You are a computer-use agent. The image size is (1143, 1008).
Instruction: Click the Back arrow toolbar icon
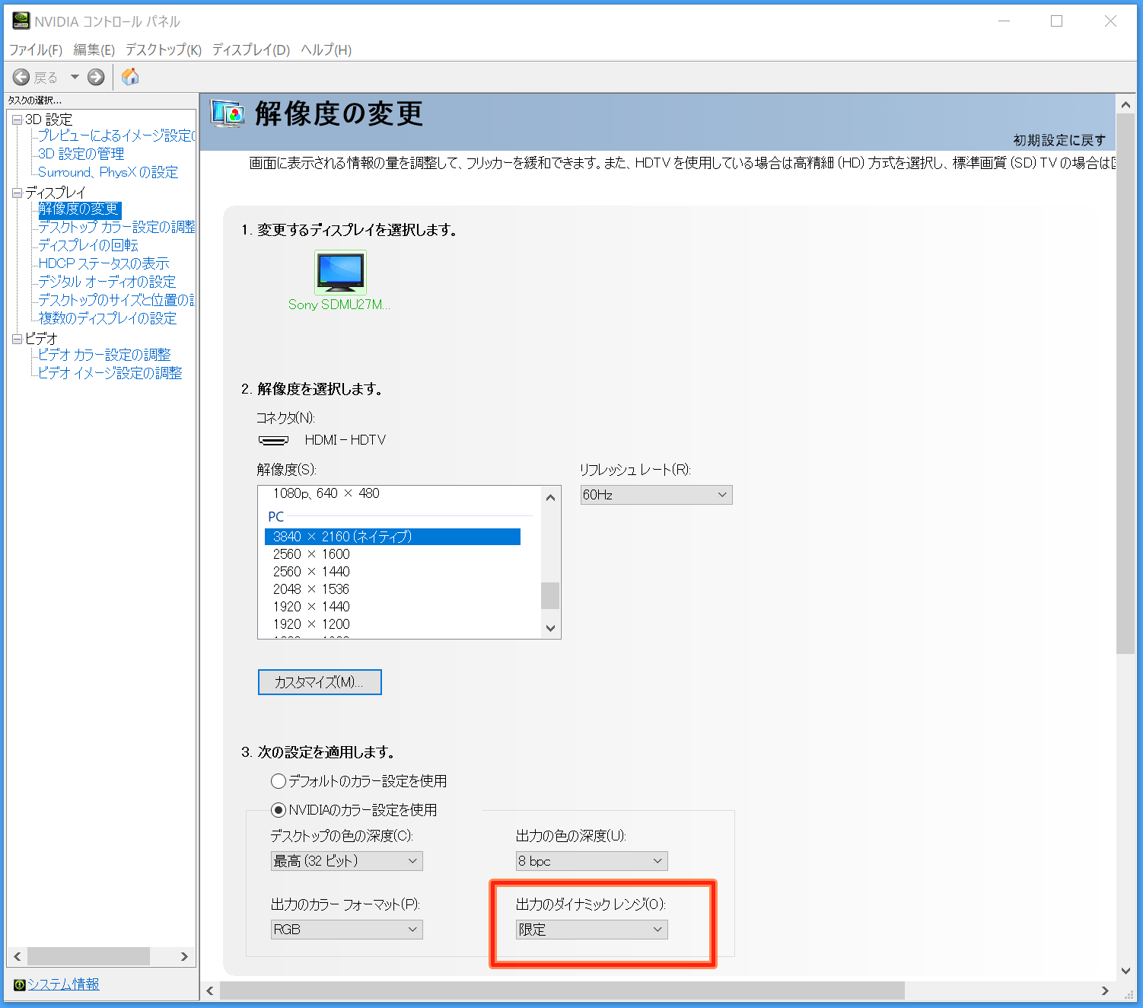[21, 77]
